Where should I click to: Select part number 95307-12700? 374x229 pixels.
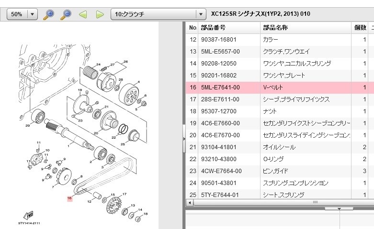219,111
